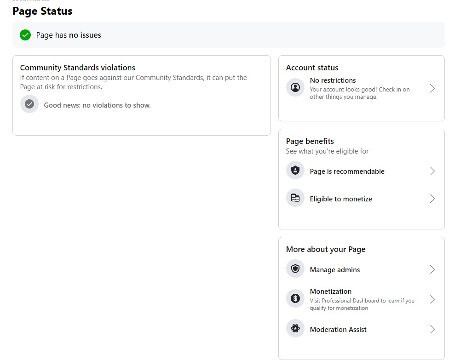This screenshot has width=472, height=360.
Task: Click the dollar sign Monetization icon
Action: pyautogui.click(x=295, y=299)
